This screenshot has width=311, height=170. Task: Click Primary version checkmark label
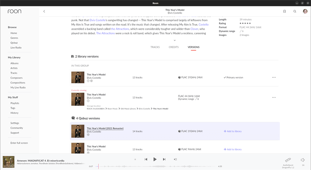click(x=233, y=77)
